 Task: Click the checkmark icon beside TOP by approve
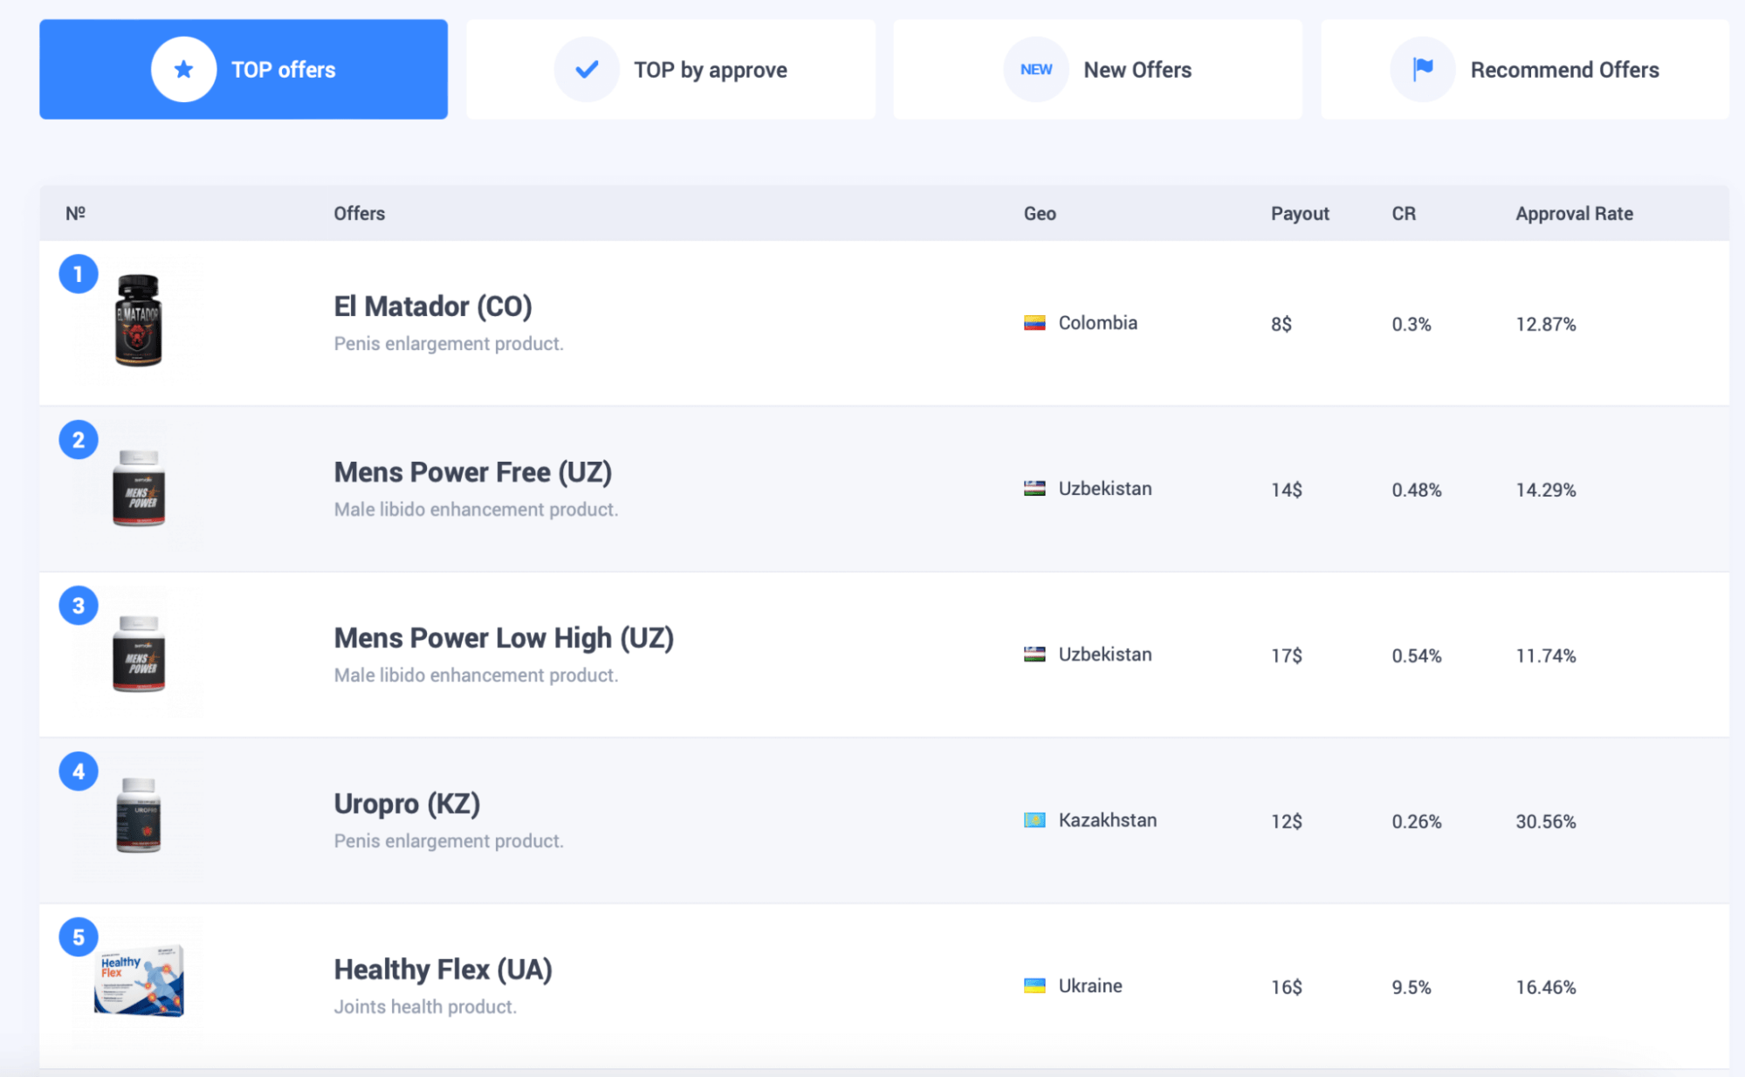pyautogui.click(x=587, y=70)
